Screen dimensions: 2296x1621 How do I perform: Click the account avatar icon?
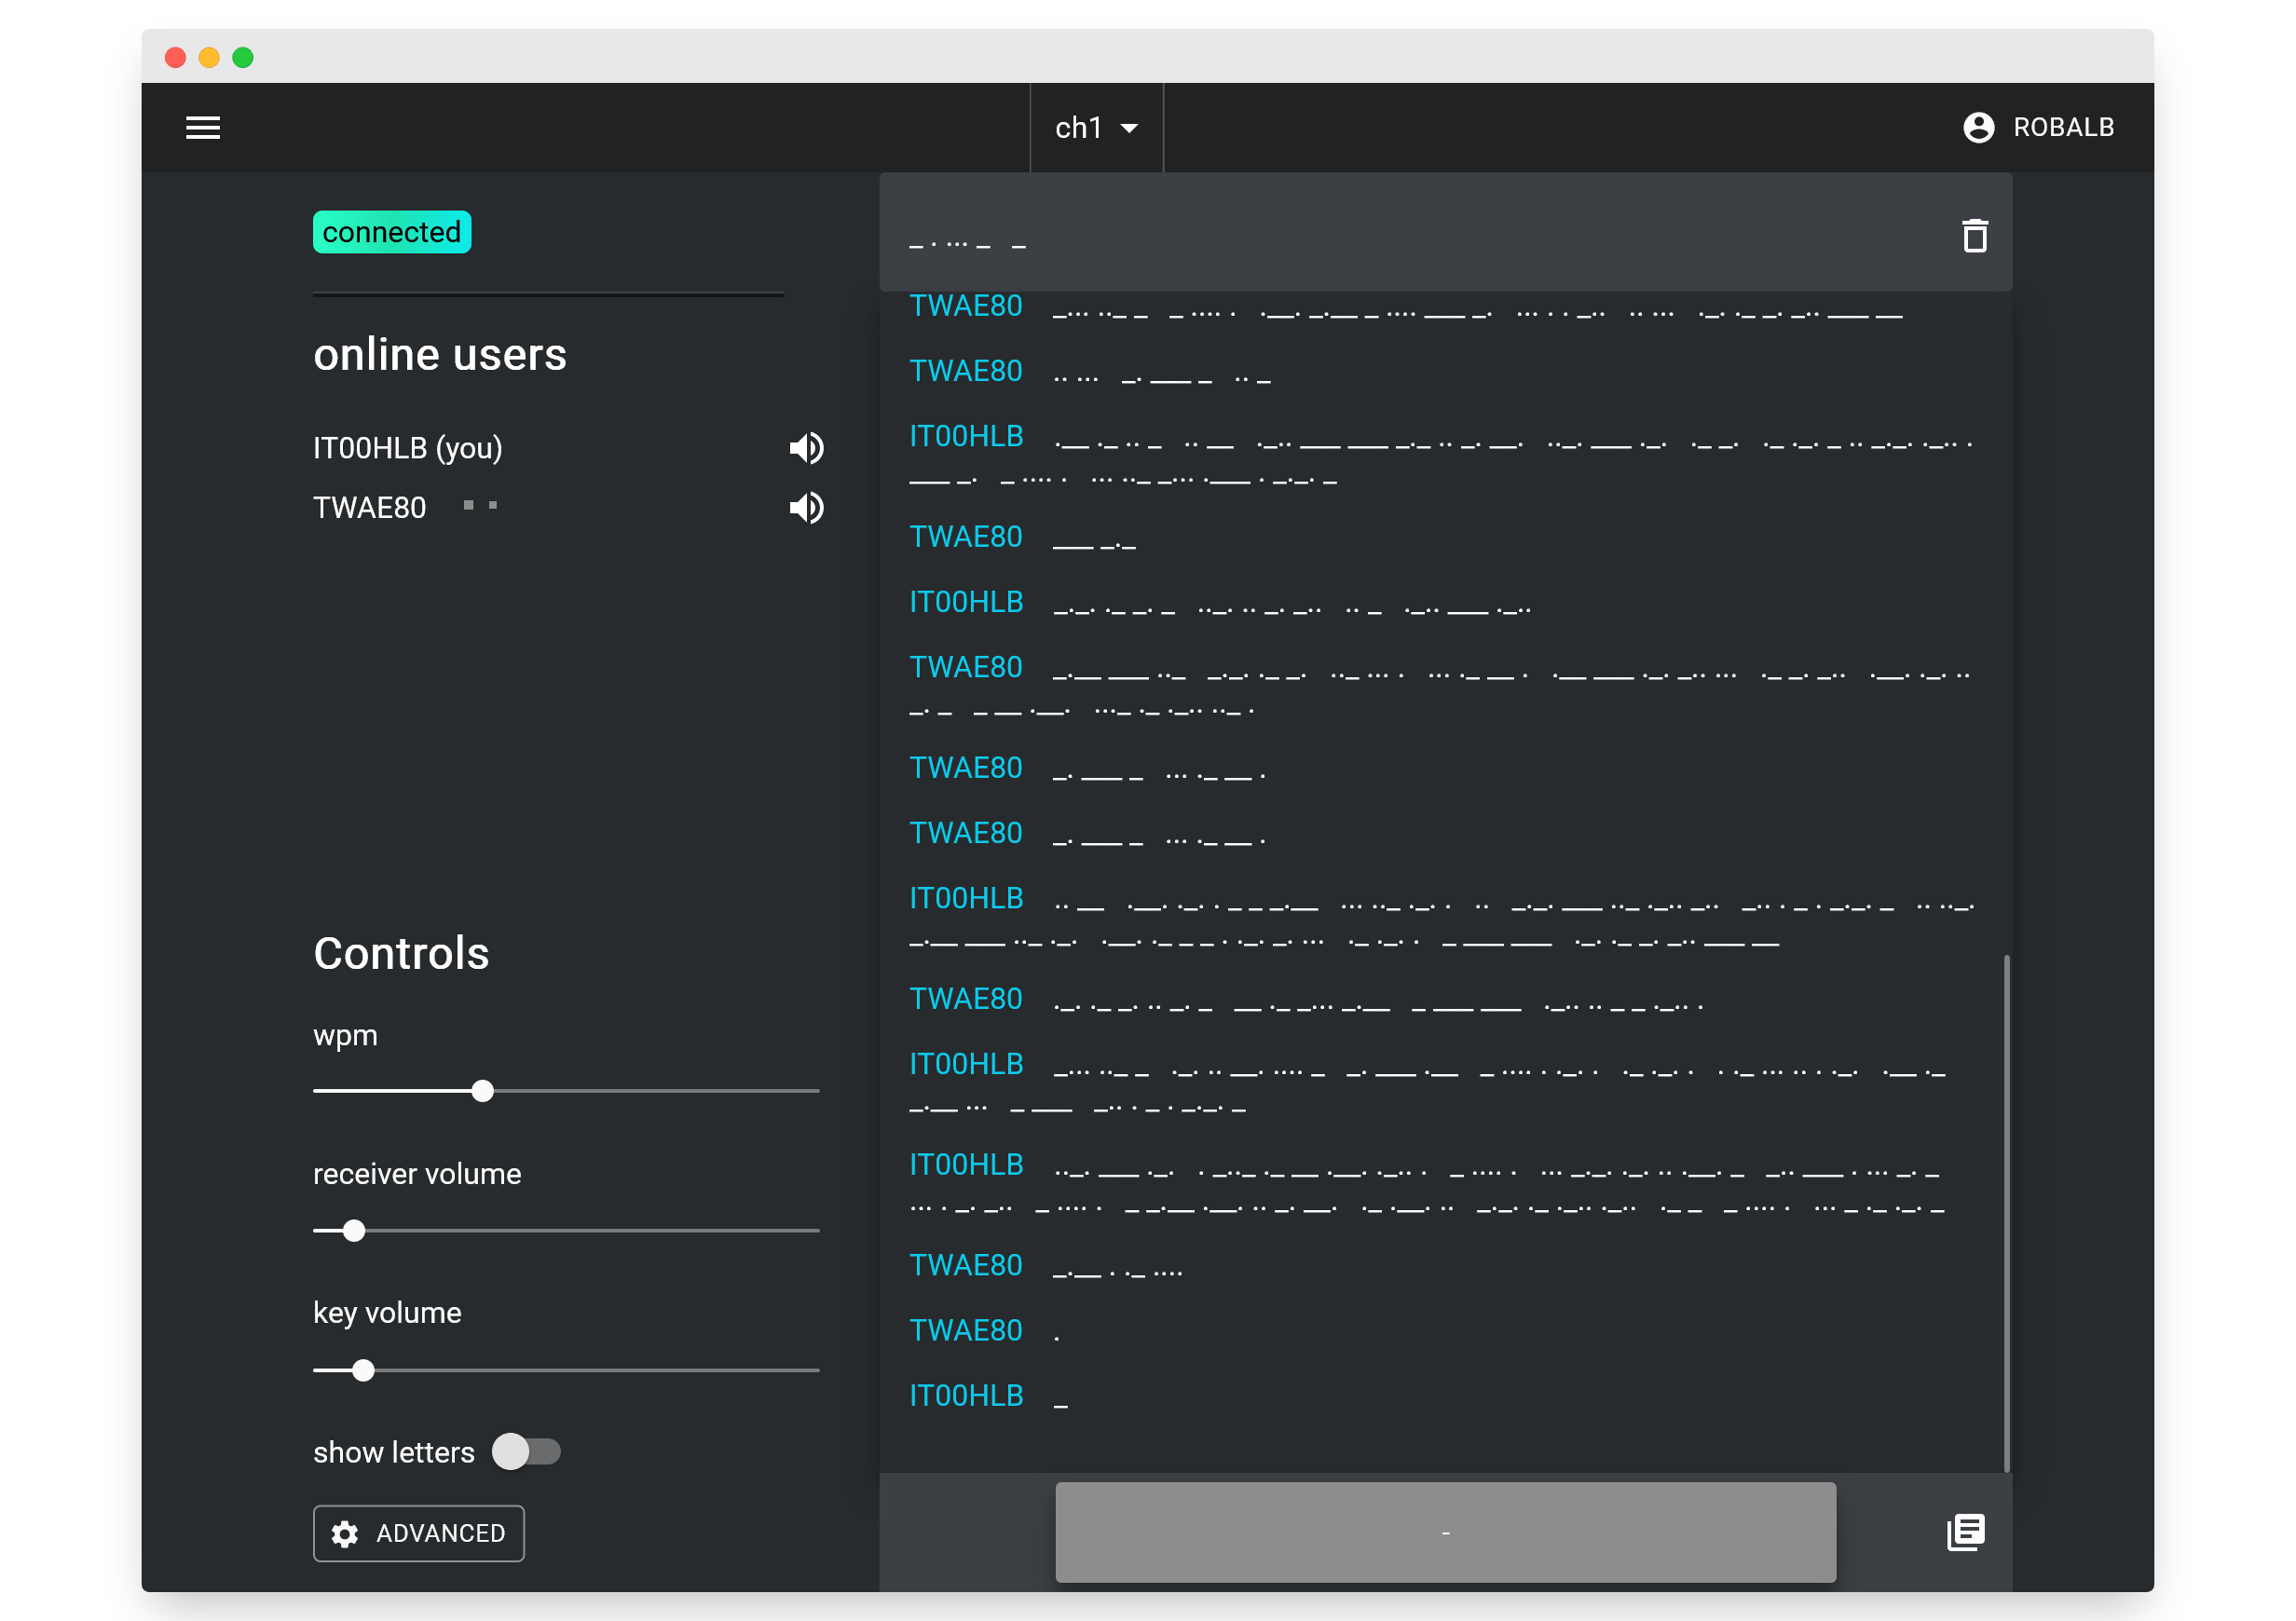[1978, 127]
